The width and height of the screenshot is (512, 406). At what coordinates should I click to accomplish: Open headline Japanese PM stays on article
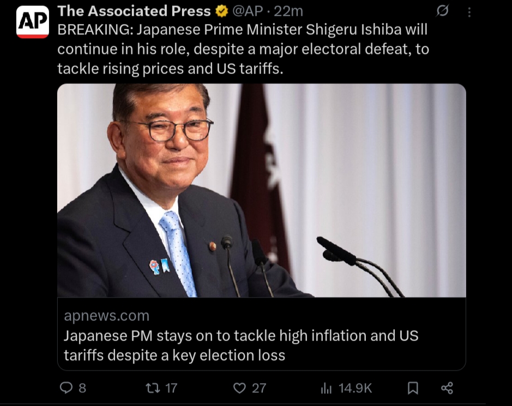240,346
